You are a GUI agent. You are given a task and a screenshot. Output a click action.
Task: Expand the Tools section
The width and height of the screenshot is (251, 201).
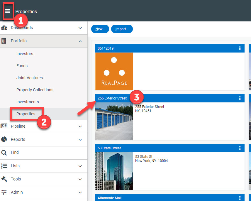[80, 179]
